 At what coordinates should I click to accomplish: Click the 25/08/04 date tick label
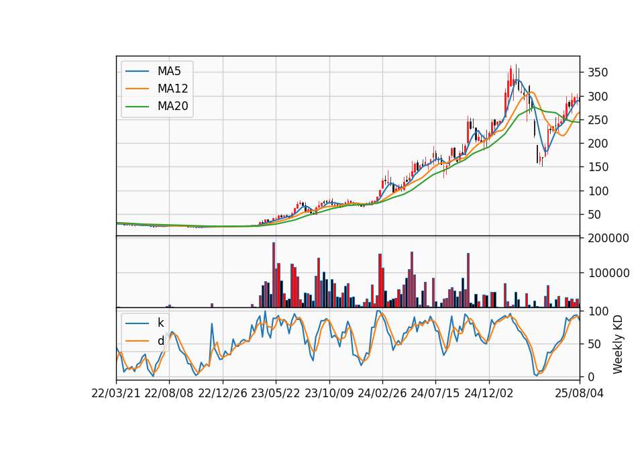[x=579, y=393]
